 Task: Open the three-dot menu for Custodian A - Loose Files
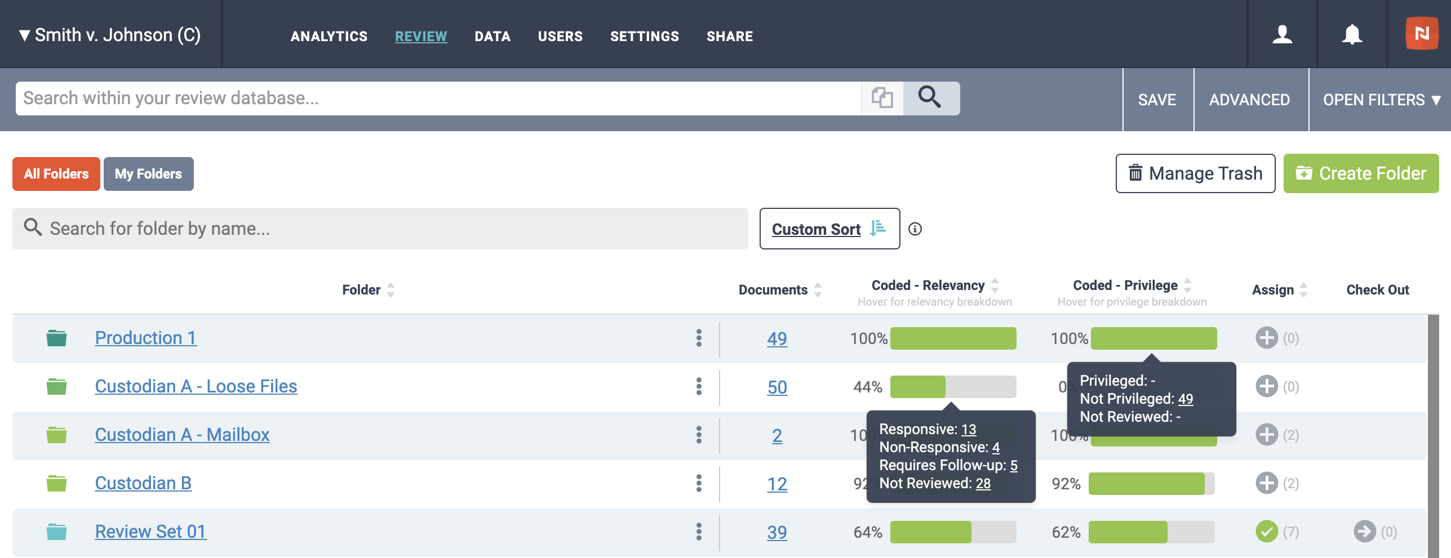[x=699, y=386]
